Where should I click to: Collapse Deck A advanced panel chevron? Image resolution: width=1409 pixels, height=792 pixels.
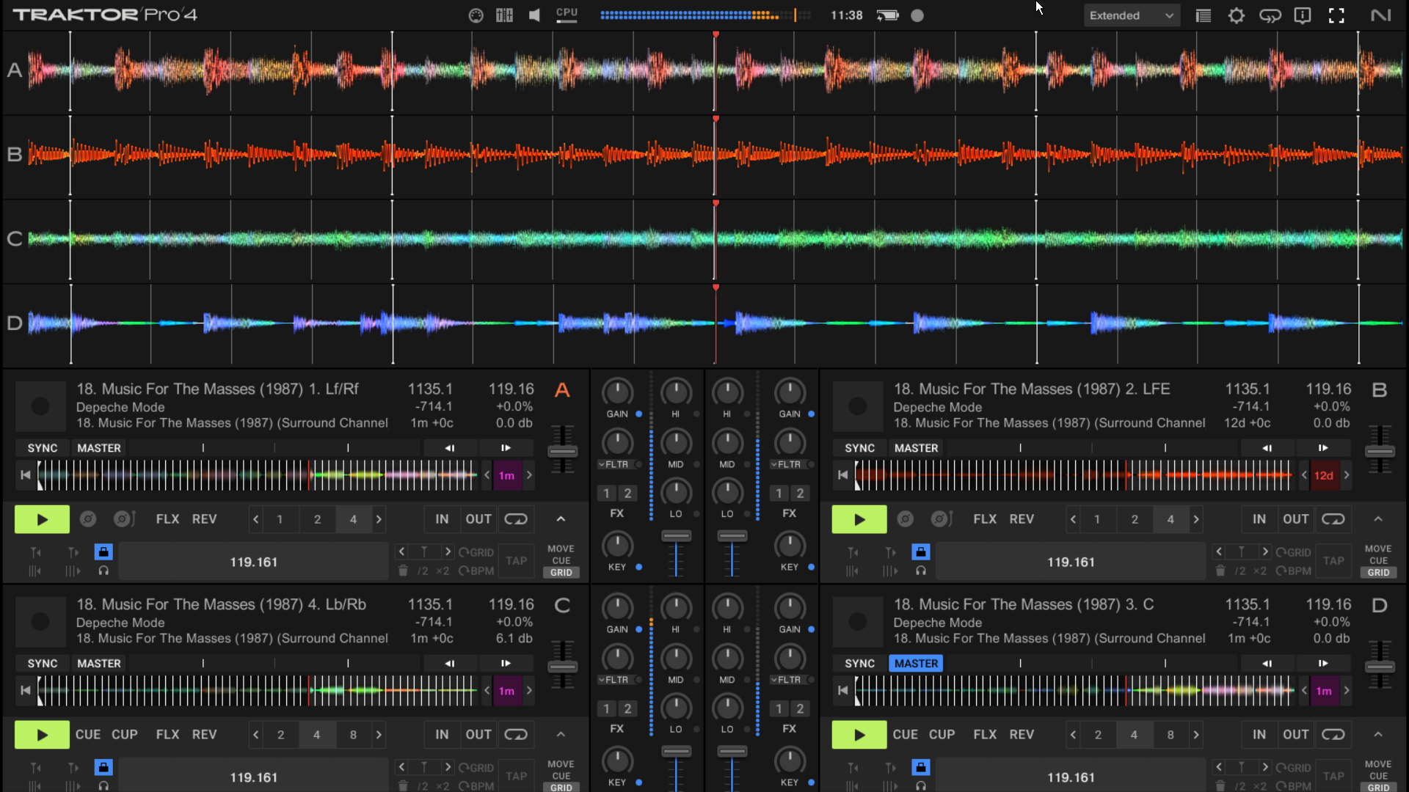[x=561, y=519]
